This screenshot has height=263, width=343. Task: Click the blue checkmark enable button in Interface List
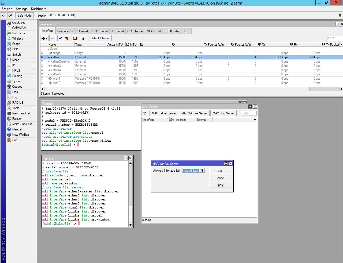[x=60, y=38]
